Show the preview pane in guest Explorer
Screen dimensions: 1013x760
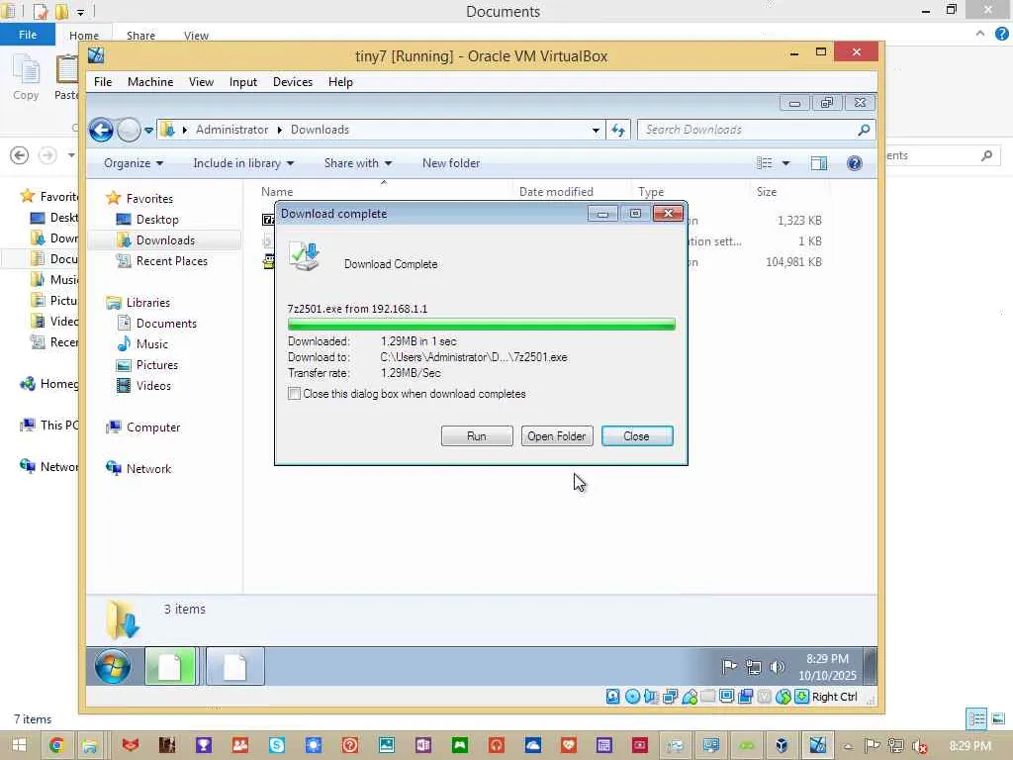tap(818, 163)
